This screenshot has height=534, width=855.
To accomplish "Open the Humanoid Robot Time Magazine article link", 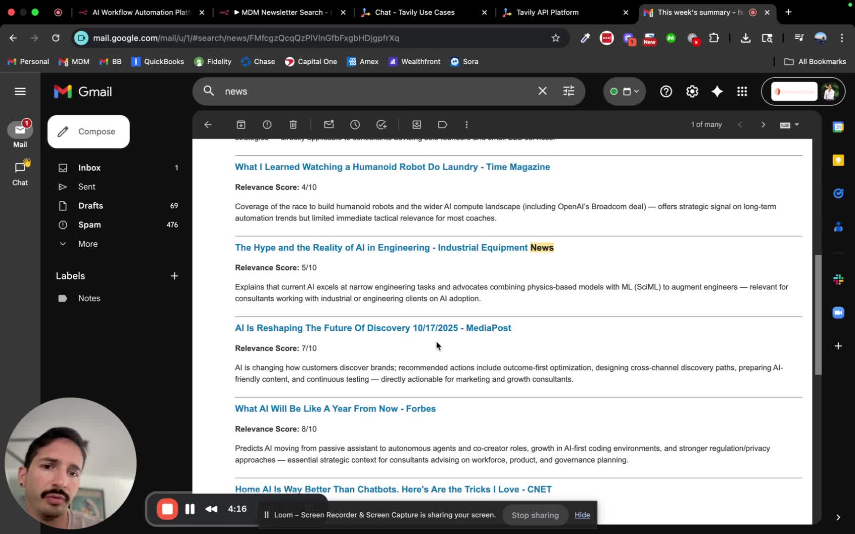I will (392, 167).
